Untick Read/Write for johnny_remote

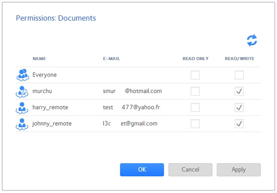tap(239, 124)
